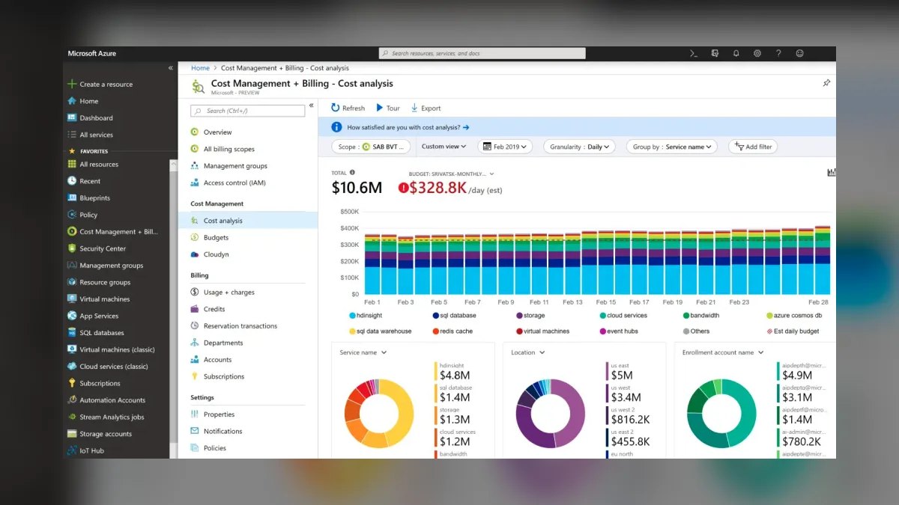Select Credits under Billing
Viewport: 899px width, 505px height.
pyautogui.click(x=214, y=309)
